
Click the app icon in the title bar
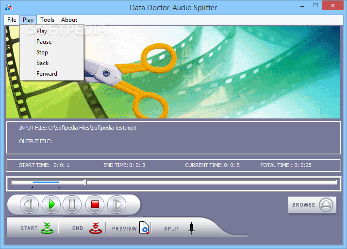click(8, 7)
